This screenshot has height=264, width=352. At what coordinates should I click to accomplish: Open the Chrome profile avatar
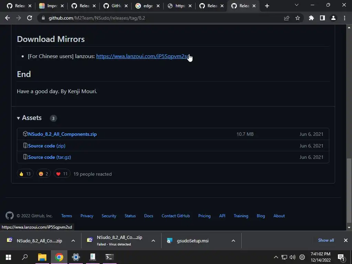333,18
